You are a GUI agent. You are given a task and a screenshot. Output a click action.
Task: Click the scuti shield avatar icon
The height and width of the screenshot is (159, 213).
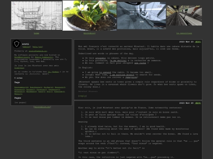[x=17, y=44]
